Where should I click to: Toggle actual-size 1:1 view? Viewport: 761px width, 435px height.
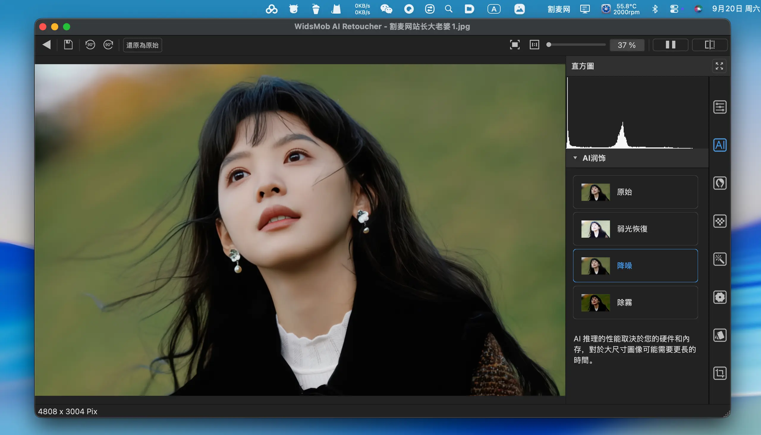click(534, 45)
